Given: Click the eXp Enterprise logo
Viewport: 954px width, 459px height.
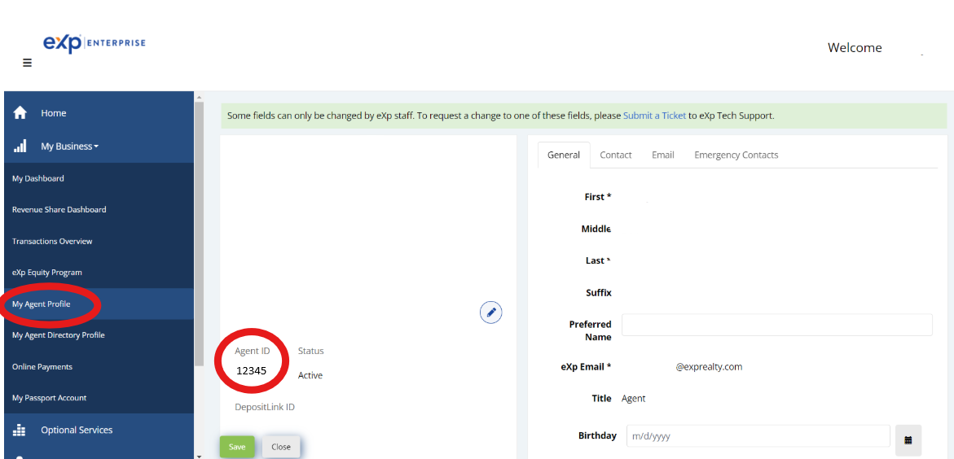Looking at the screenshot, I should click(94, 43).
